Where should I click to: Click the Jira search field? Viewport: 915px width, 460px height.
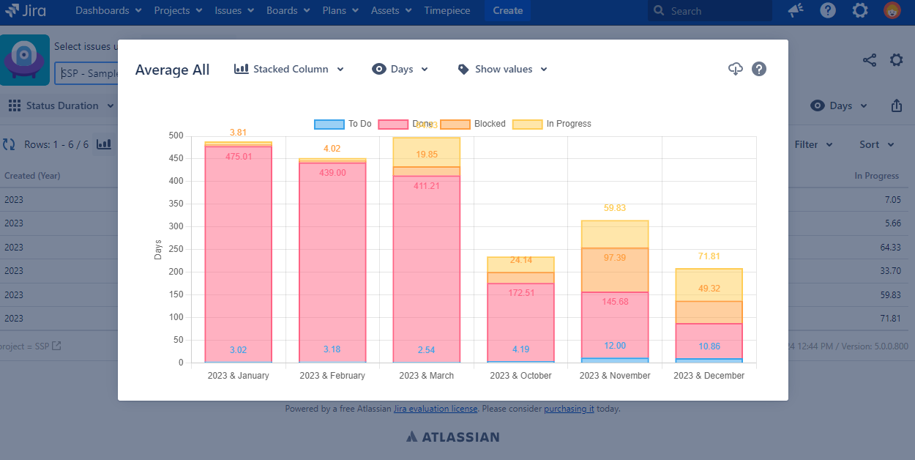pyautogui.click(x=710, y=11)
